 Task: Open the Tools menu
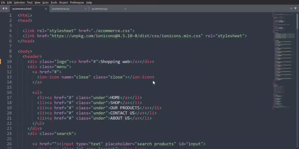(54, 2)
